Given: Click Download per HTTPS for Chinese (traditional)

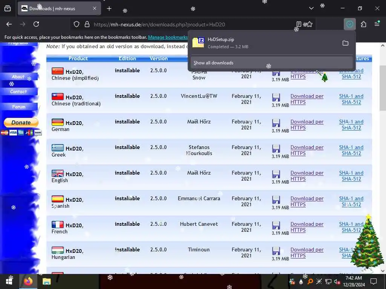Looking at the screenshot, I should (x=307, y=99).
